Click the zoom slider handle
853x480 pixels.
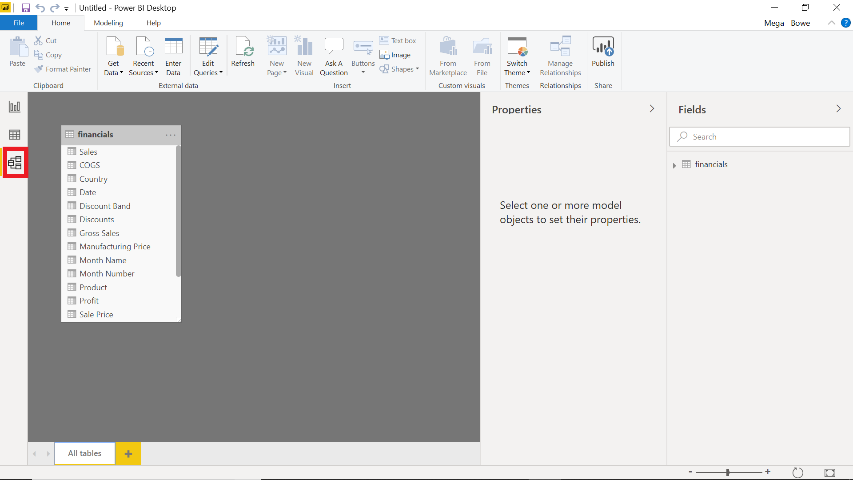(728, 472)
